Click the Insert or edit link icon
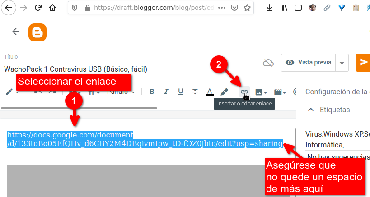 pyautogui.click(x=244, y=92)
